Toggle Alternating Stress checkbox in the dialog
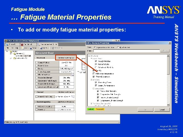Viewport: 183px width, 137px height. (x=96, y=82)
